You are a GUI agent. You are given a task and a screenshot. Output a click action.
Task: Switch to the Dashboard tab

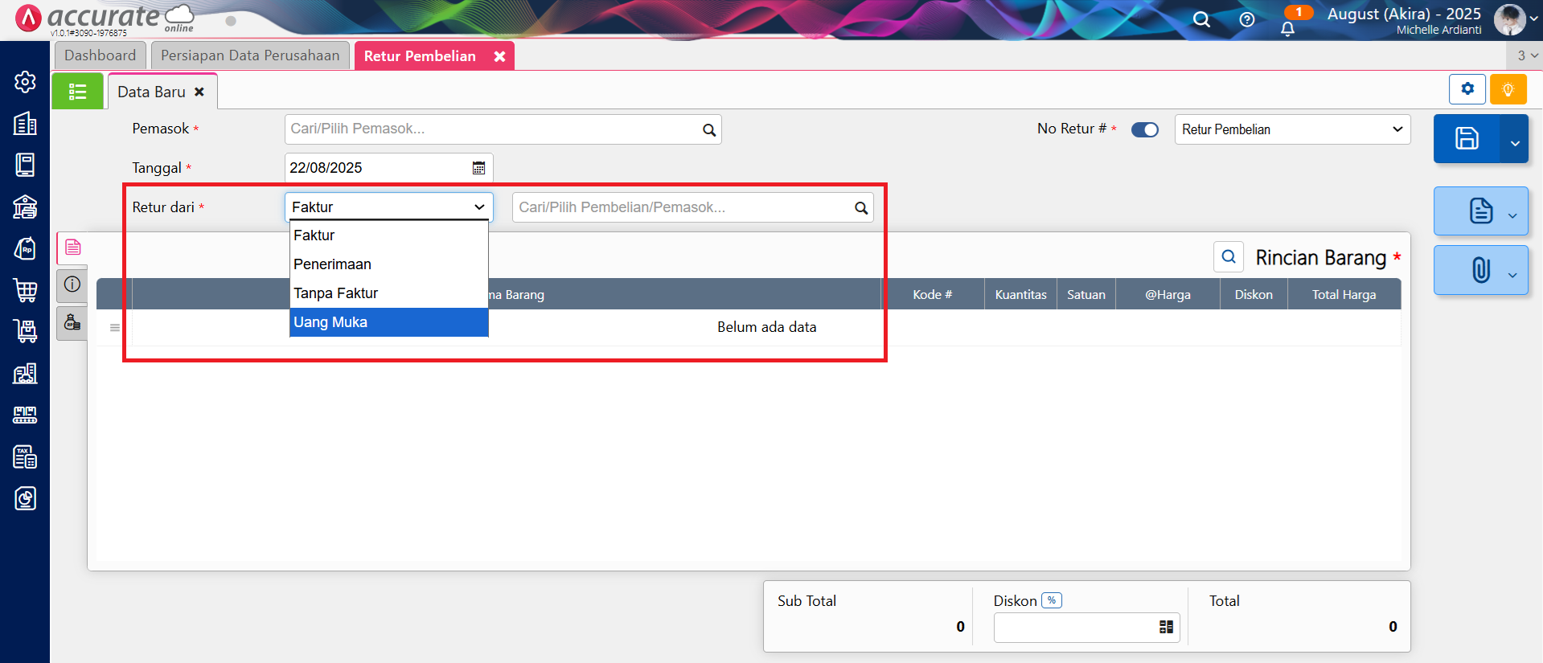101,55
